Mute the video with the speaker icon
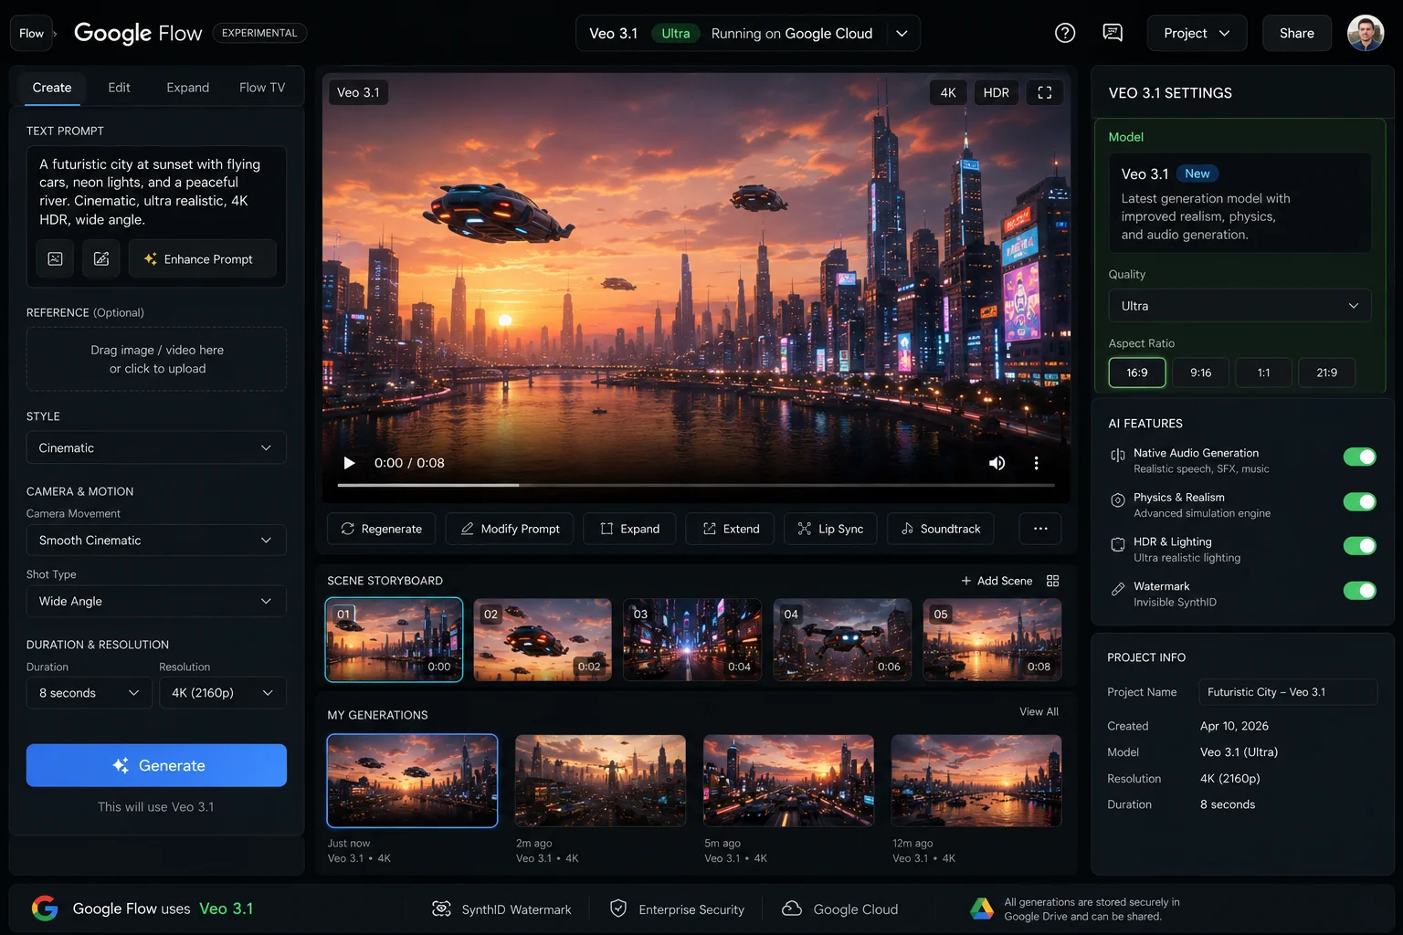Image resolution: width=1403 pixels, height=935 pixels. point(997,463)
